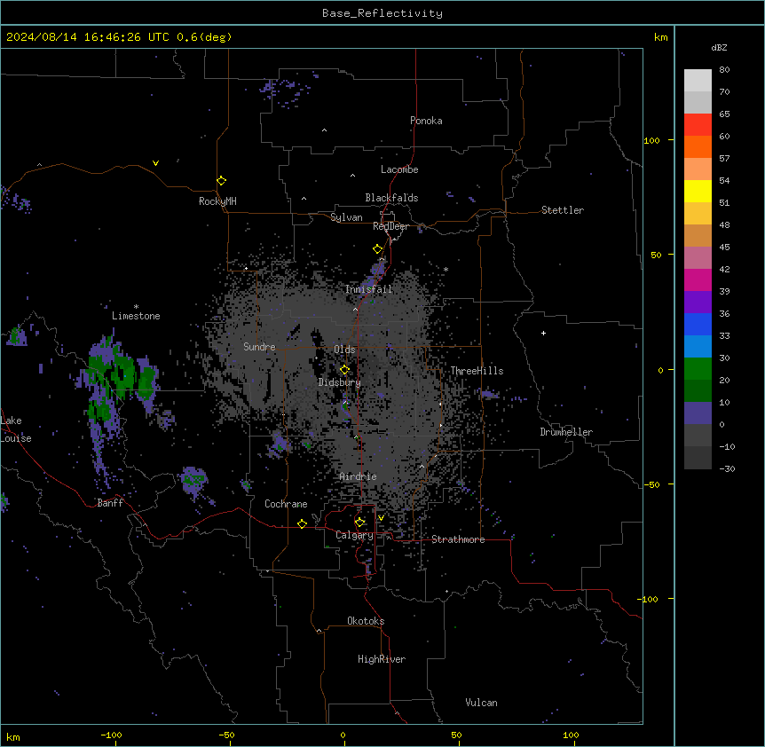The image size is (765, 747).
Task: Click the 80 dBZ value in legend
Action: point(724,69)
